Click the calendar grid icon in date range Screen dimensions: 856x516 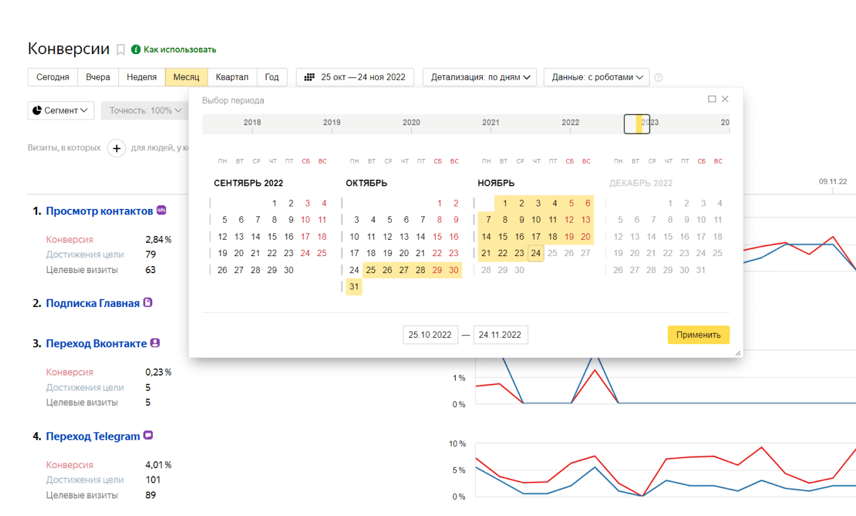tap(309, 77)
